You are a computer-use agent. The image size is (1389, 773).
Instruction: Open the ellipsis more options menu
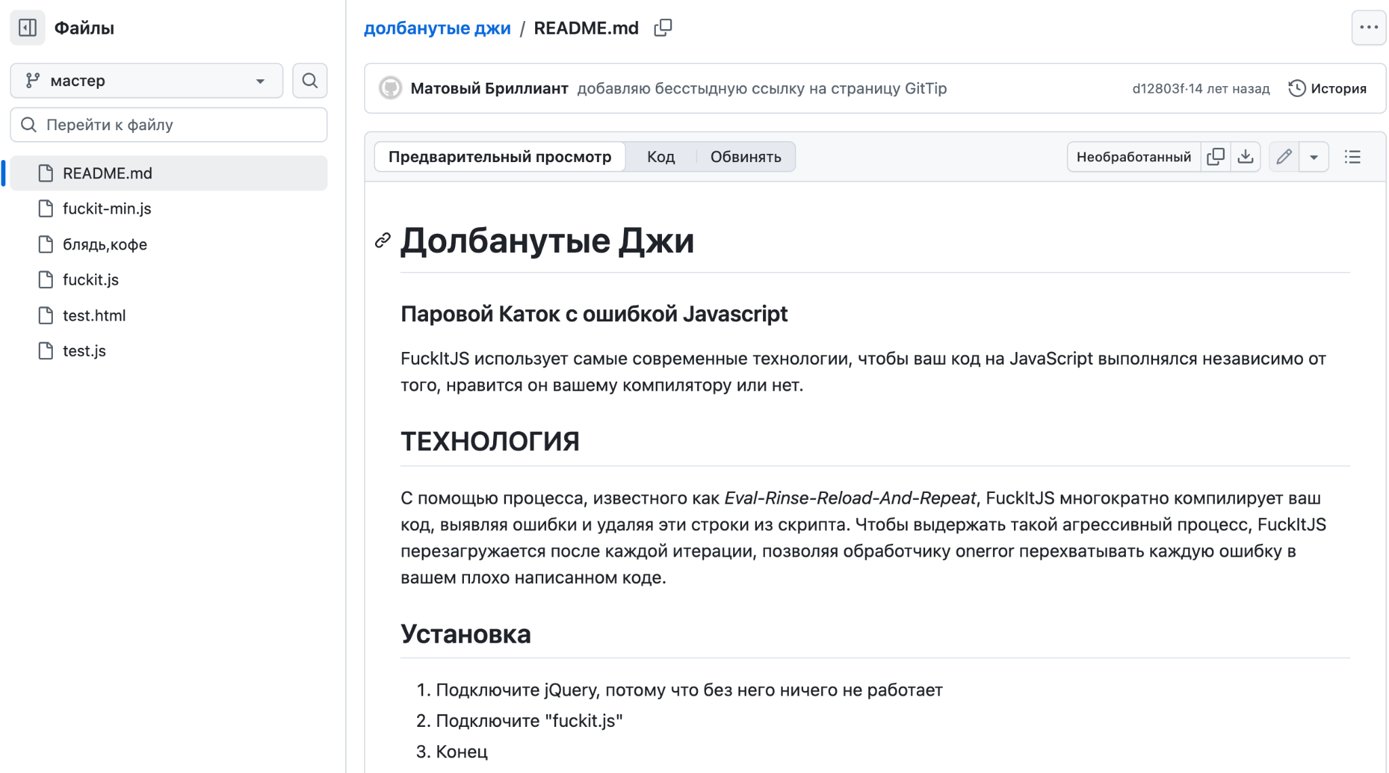point(1369,27)
